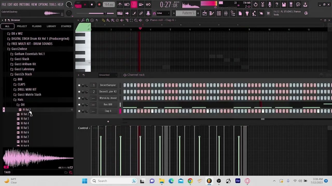Mute the @prod.by..blood channel LED
Image resolution: width=332 pixels, height=186 pixels.
79,98
